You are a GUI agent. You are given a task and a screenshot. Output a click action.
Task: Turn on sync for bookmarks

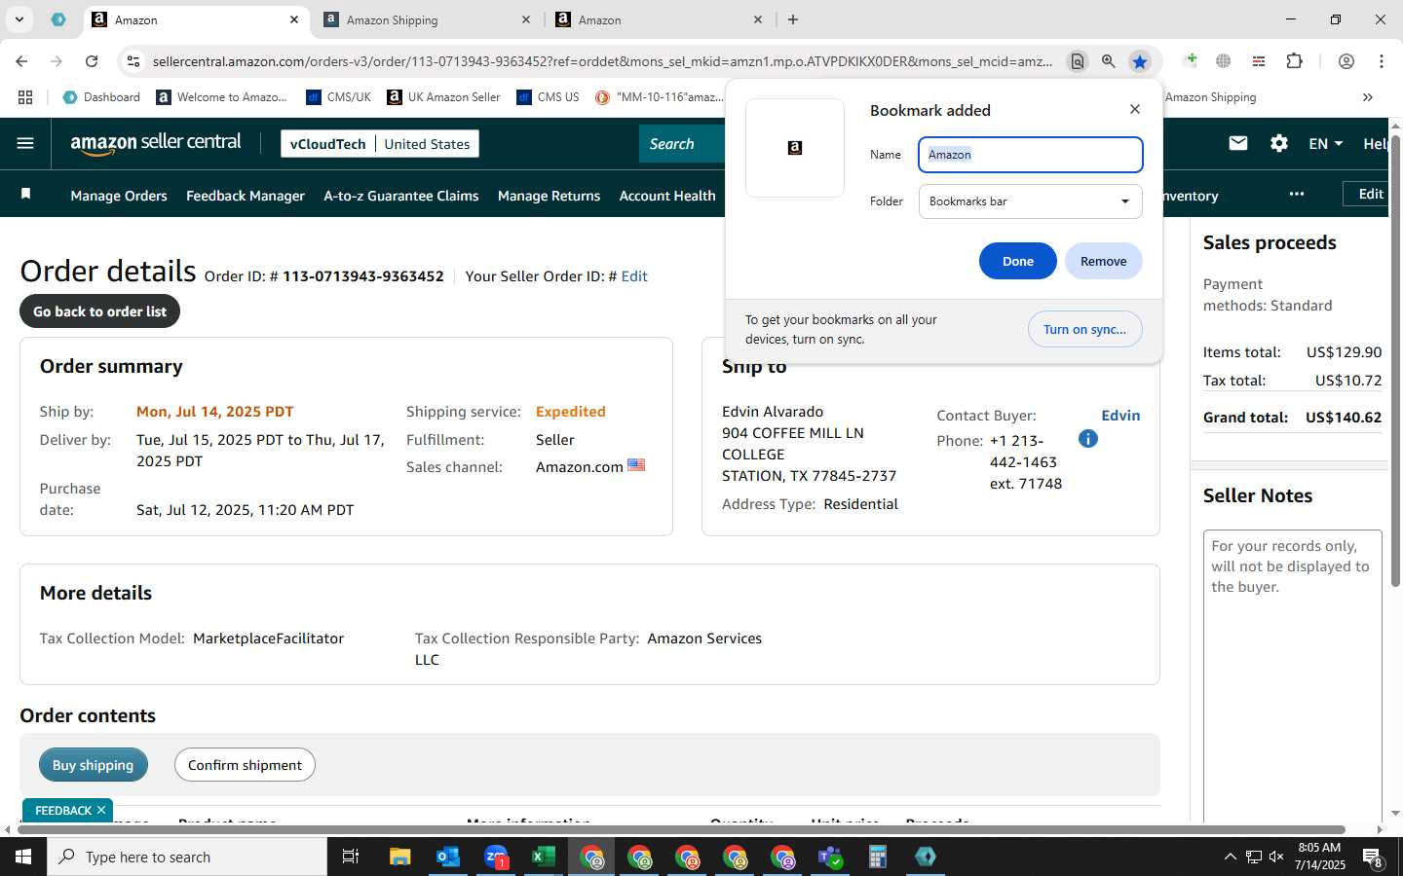[x=1084, y=329]
